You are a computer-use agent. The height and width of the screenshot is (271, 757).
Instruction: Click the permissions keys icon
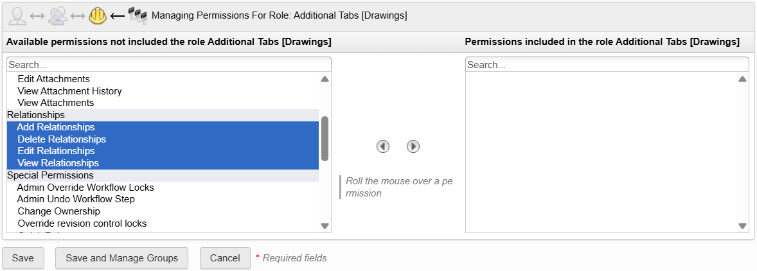point(138,15)
